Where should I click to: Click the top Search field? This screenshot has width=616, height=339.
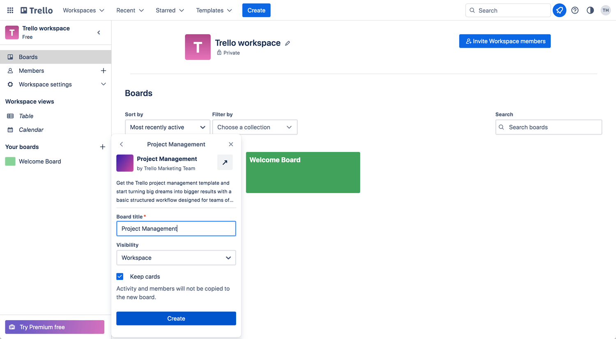click(508, 10)
